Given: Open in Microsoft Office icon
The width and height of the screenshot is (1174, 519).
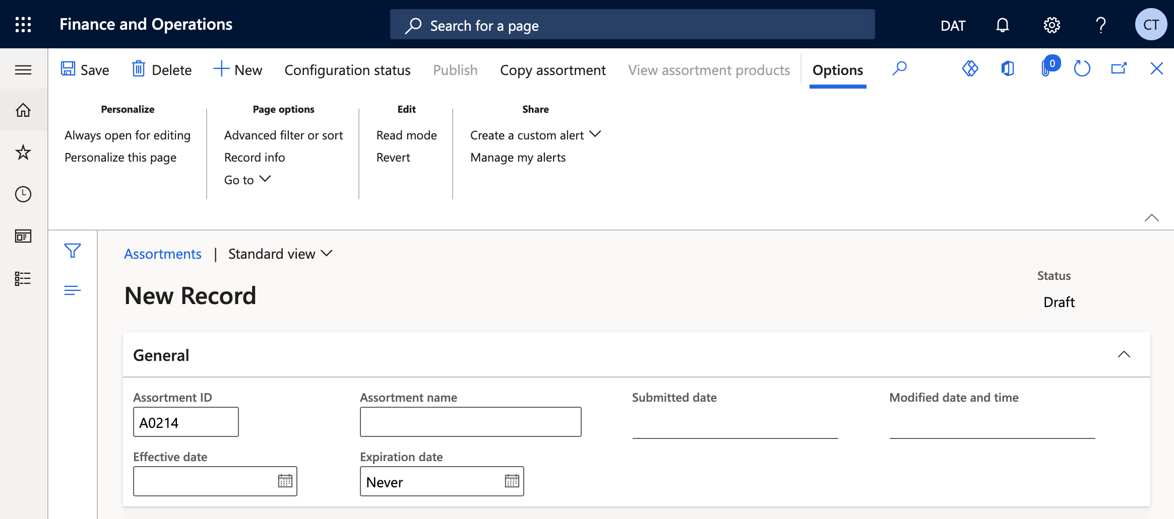Looking at the screenshot, I should [x=1008, y=68].
